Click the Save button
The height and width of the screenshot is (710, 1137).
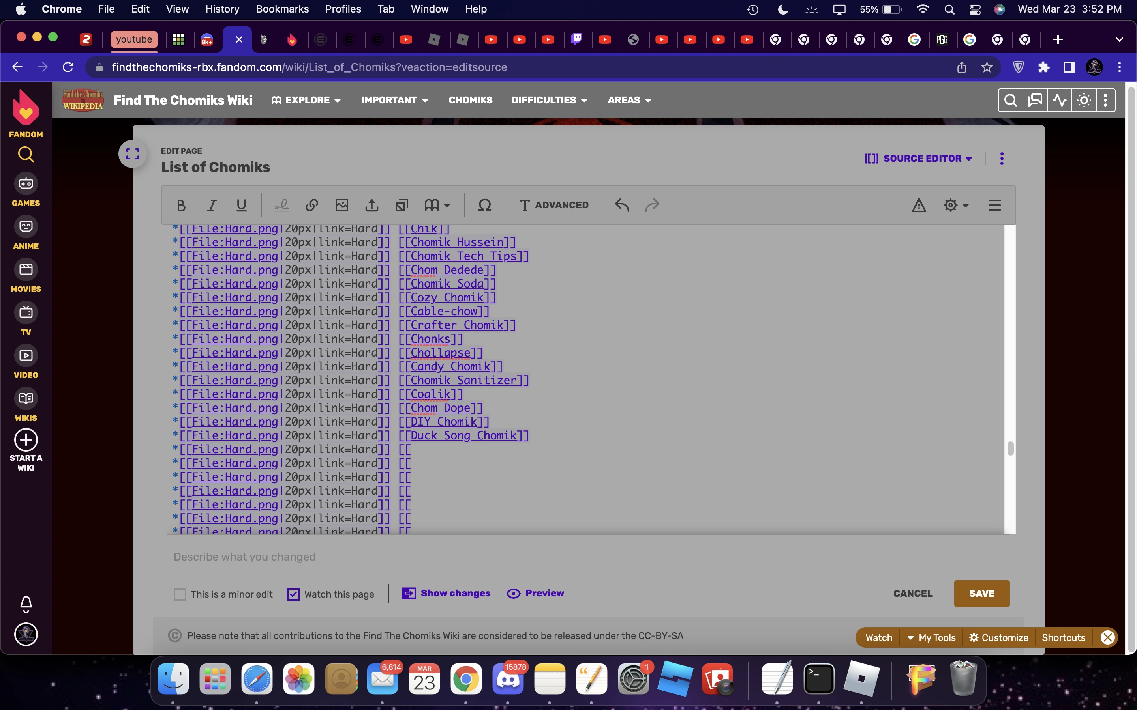981,594
